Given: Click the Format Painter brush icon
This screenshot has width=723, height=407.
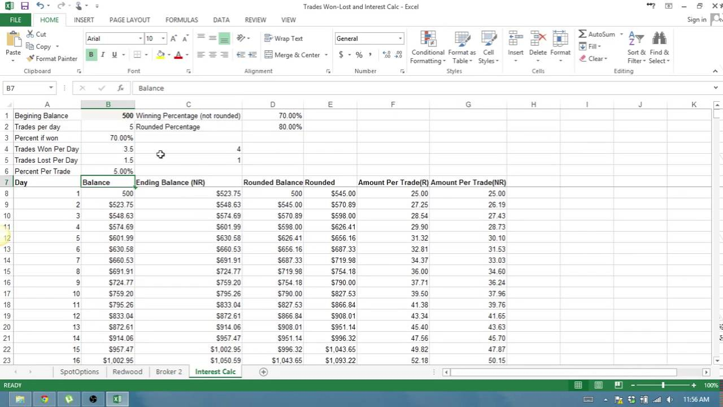Looking at the screenshot, I should pos(31,59).
